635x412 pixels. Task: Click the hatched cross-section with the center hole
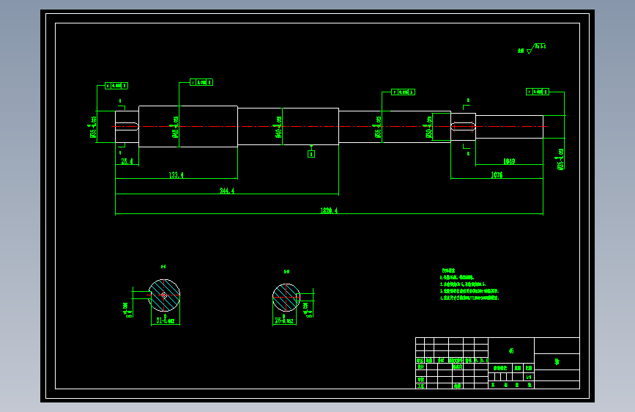[164, 295]
